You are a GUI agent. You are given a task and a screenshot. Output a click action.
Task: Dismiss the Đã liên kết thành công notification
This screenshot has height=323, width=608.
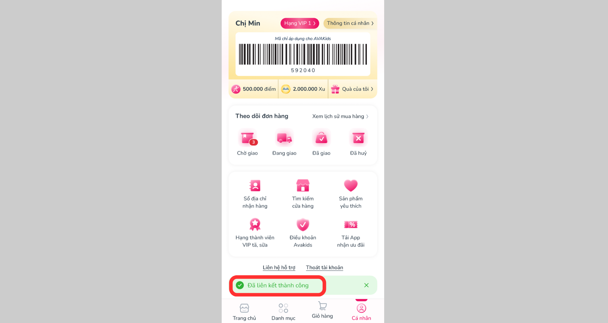tap(366, 285)
